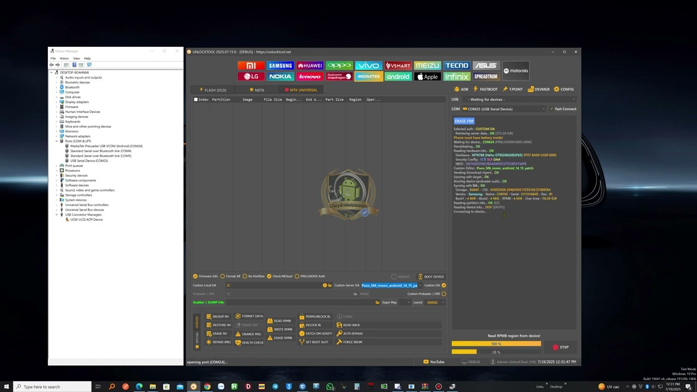Select the ASUS brand tile
Image resolution: width=697 pixels, height=392 pixels.
(x=486, y=66)
